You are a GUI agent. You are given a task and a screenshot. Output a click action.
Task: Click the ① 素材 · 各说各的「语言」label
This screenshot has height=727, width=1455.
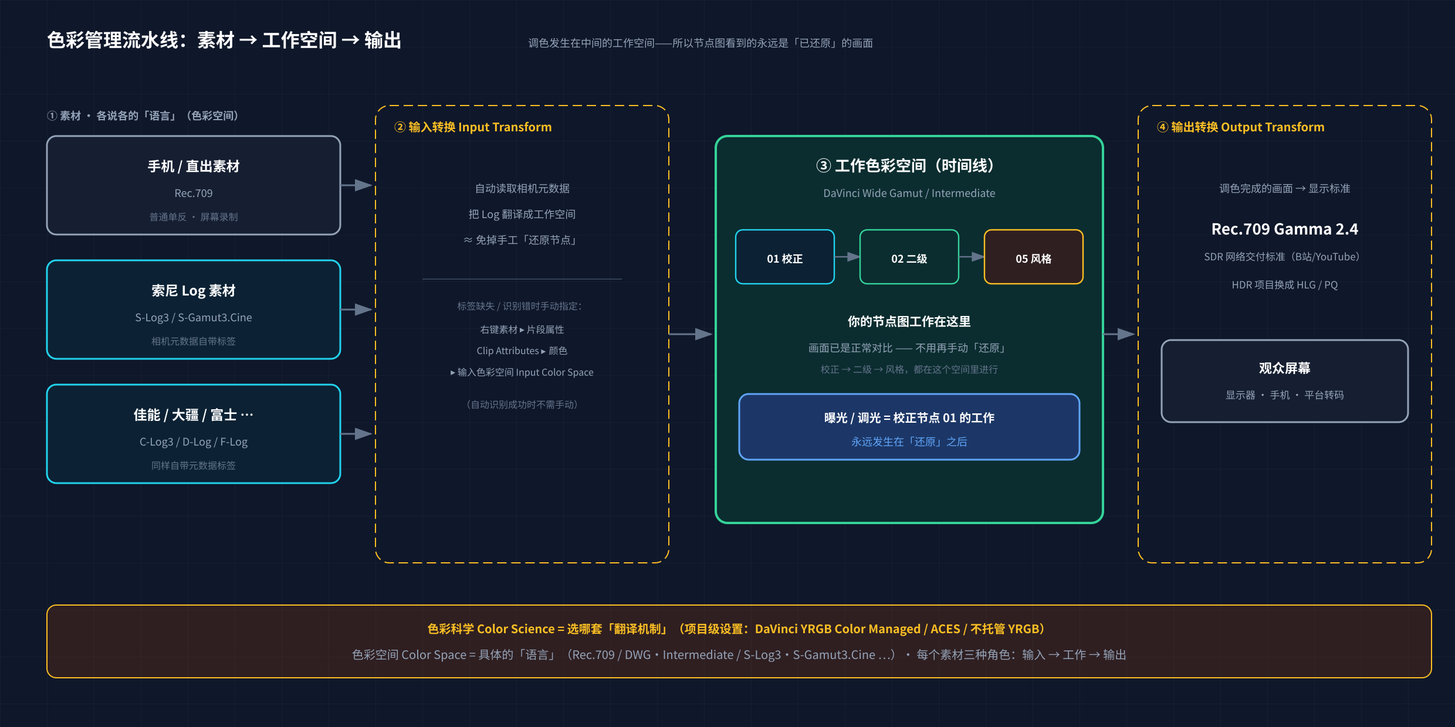(x=143, y=116)
